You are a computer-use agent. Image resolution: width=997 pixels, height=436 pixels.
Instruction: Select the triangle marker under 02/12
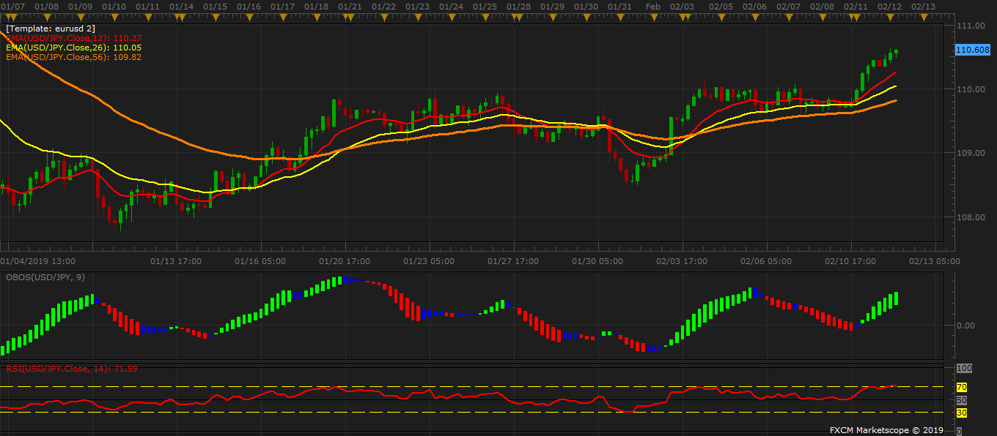coord(889,18)
